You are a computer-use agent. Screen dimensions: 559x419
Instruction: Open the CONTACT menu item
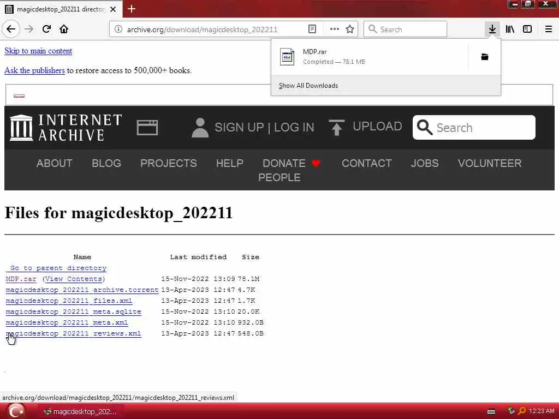click(366, 163)
